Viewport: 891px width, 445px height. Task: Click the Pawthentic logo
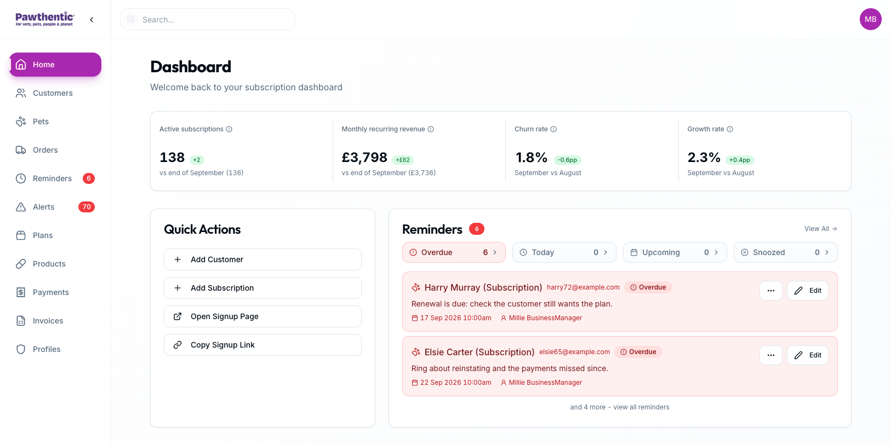pos(45,19)
